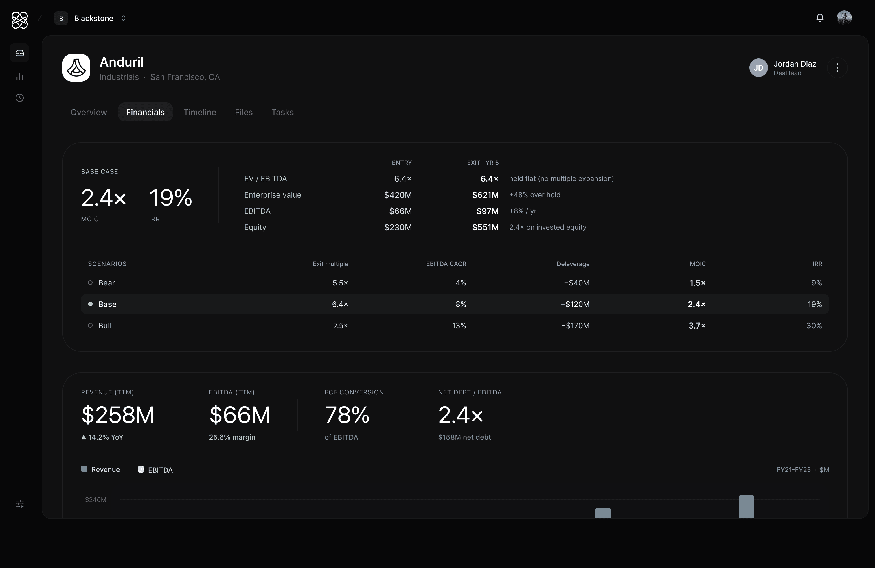Click the app logo icon
Screen dimensions: 875x568
[x=19, y=20]
